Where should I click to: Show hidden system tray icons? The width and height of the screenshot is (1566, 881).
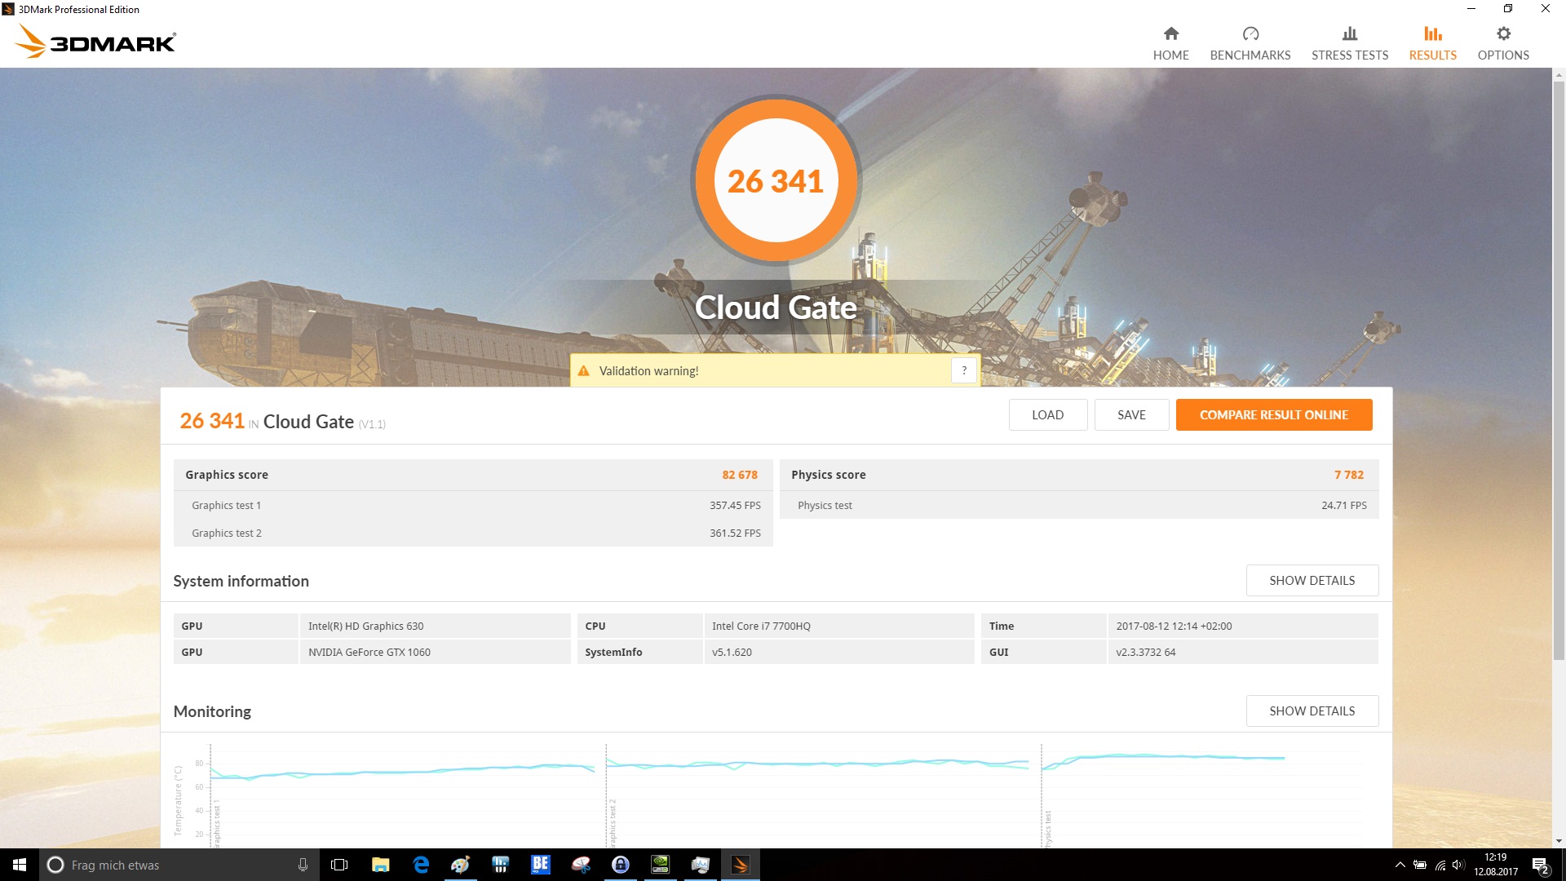click(x=1400, y=865)
